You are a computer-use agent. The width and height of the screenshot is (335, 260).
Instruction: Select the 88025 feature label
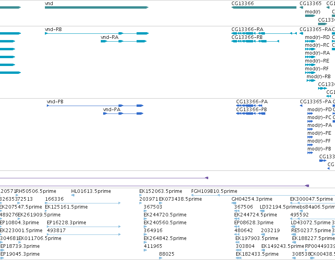point(167,254)
